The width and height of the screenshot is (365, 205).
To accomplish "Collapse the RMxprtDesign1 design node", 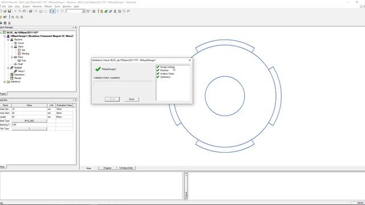I will pos(5,36).
